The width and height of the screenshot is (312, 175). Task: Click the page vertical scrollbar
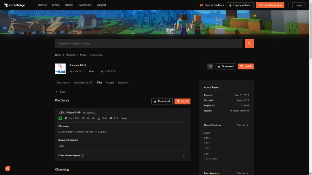click(310, 31)
